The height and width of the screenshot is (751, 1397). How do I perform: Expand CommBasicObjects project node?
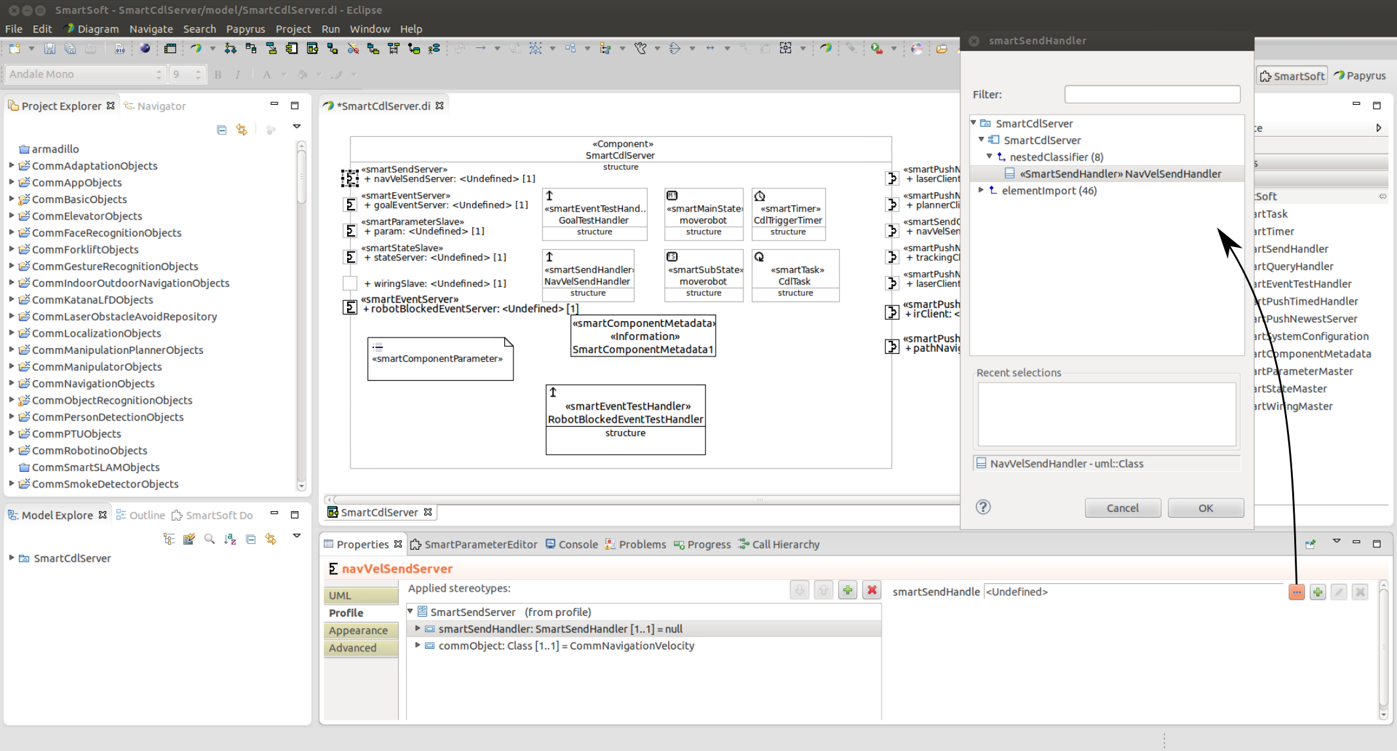click(11, 199)
